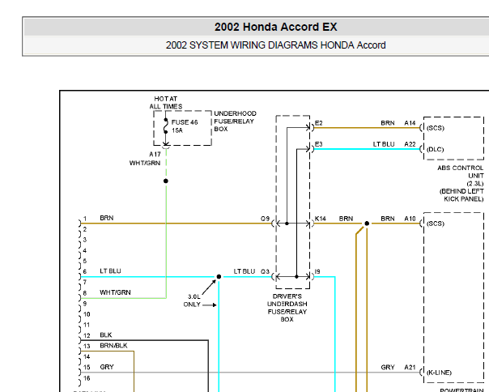Viewport: 489px width, 392px height.
Task: Click the 'A17' connector label
Action: click(155, 154)
